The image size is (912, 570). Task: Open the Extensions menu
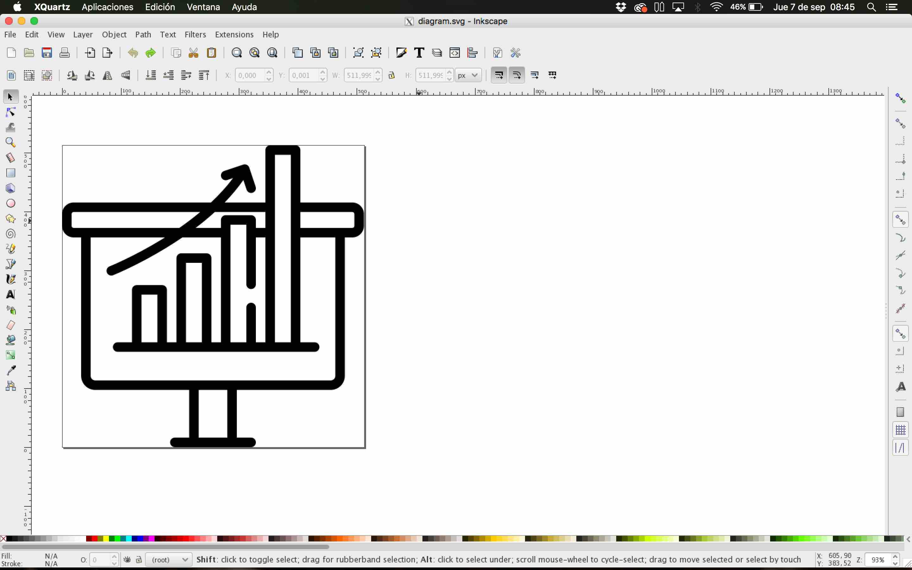234,35
